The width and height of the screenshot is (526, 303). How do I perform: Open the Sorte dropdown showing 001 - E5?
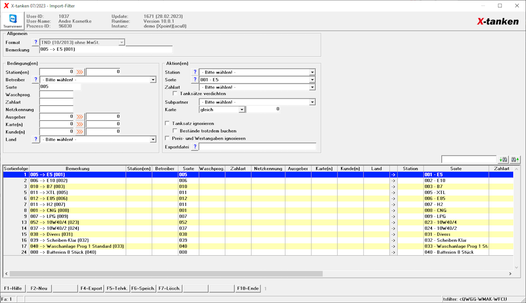tap(312, 80)
